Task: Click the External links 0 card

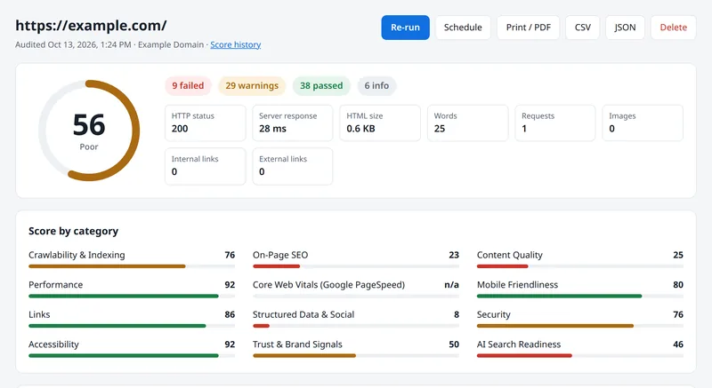Action: click(x=293, y=166)
